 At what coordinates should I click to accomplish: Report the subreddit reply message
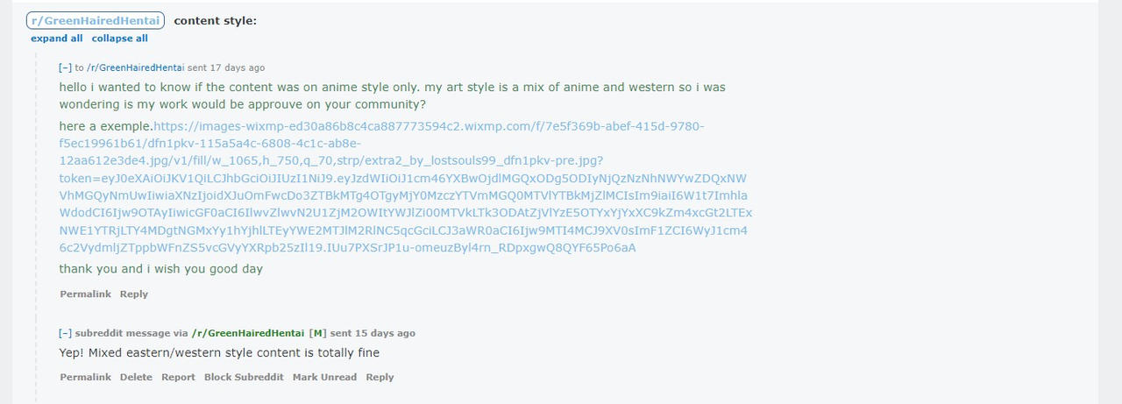click(178, 378)
